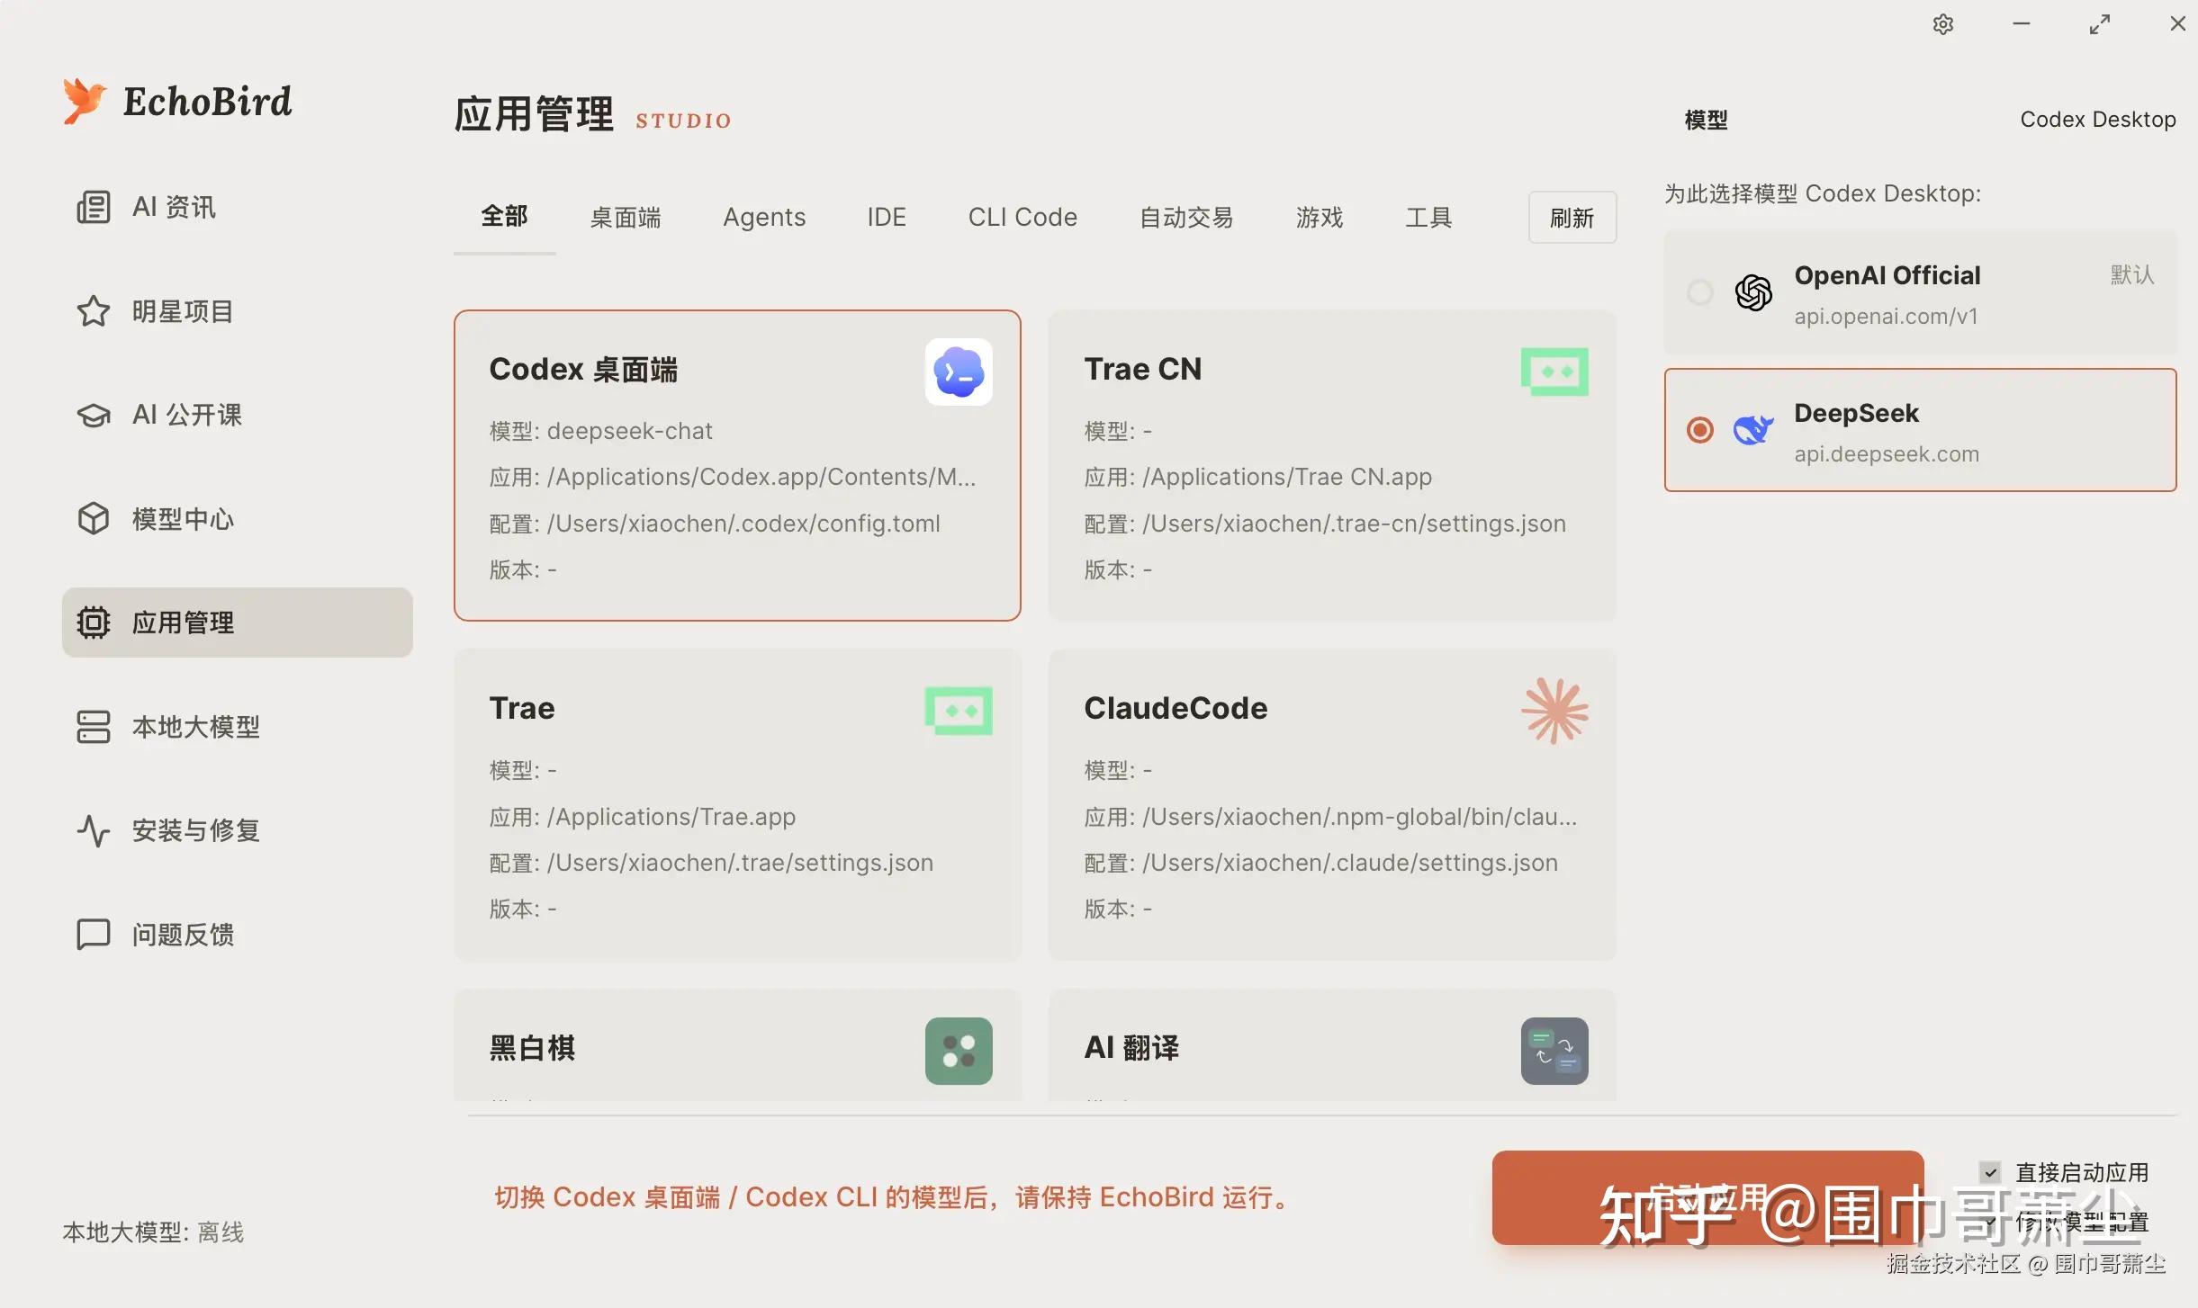The height and width of the screenshot is (1308, 2198).
Task: Click the OpenAI logo icon
Action: pos(1753,292)
